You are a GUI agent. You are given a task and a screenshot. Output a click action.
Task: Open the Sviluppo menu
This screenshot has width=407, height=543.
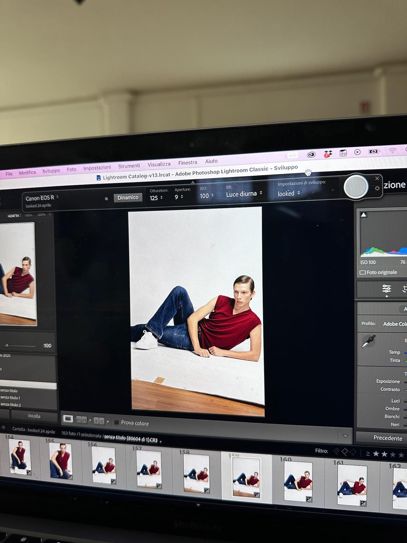point(51,171)
